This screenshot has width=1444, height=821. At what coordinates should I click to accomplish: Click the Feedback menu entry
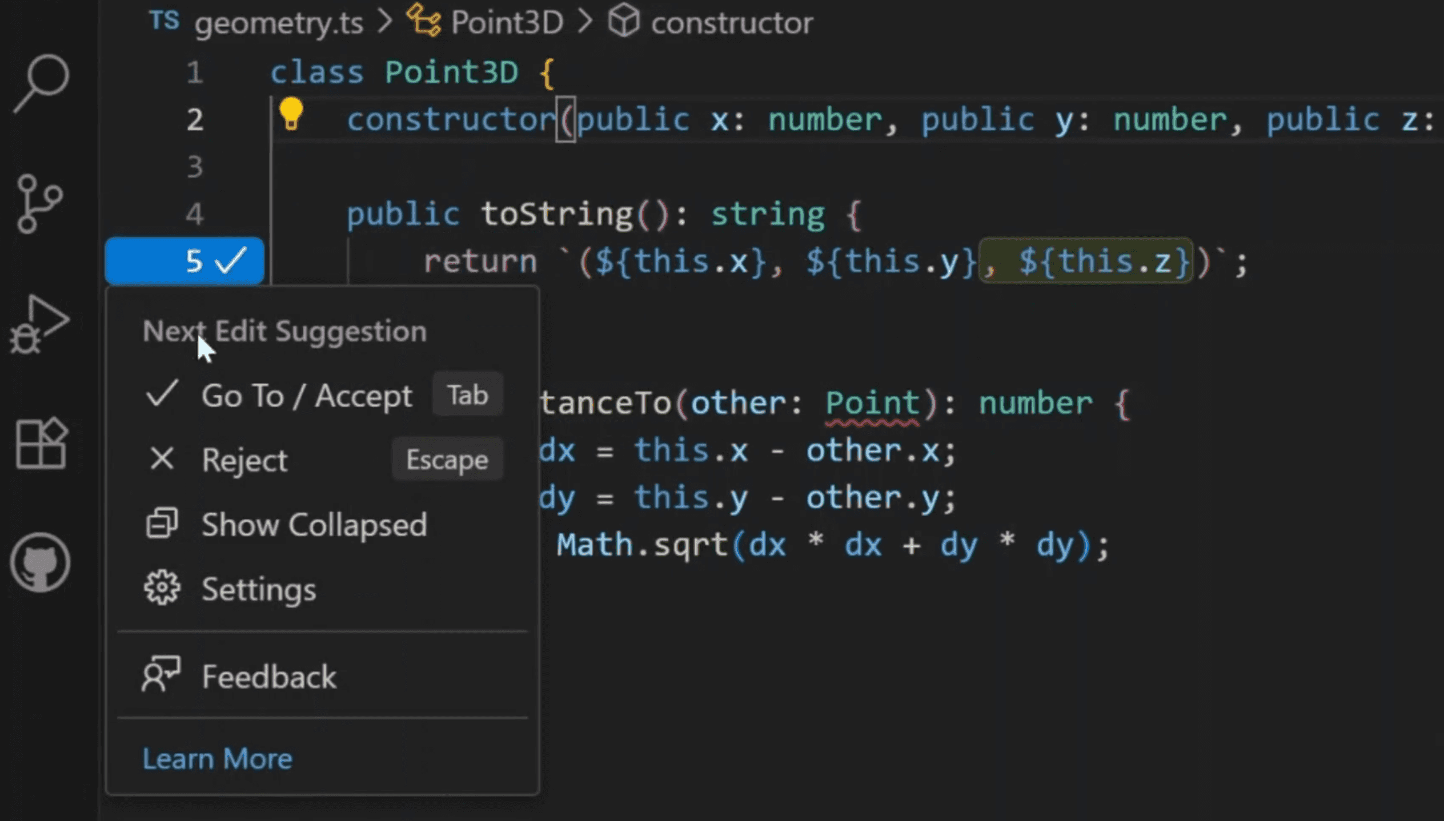(x=268, y=677)
